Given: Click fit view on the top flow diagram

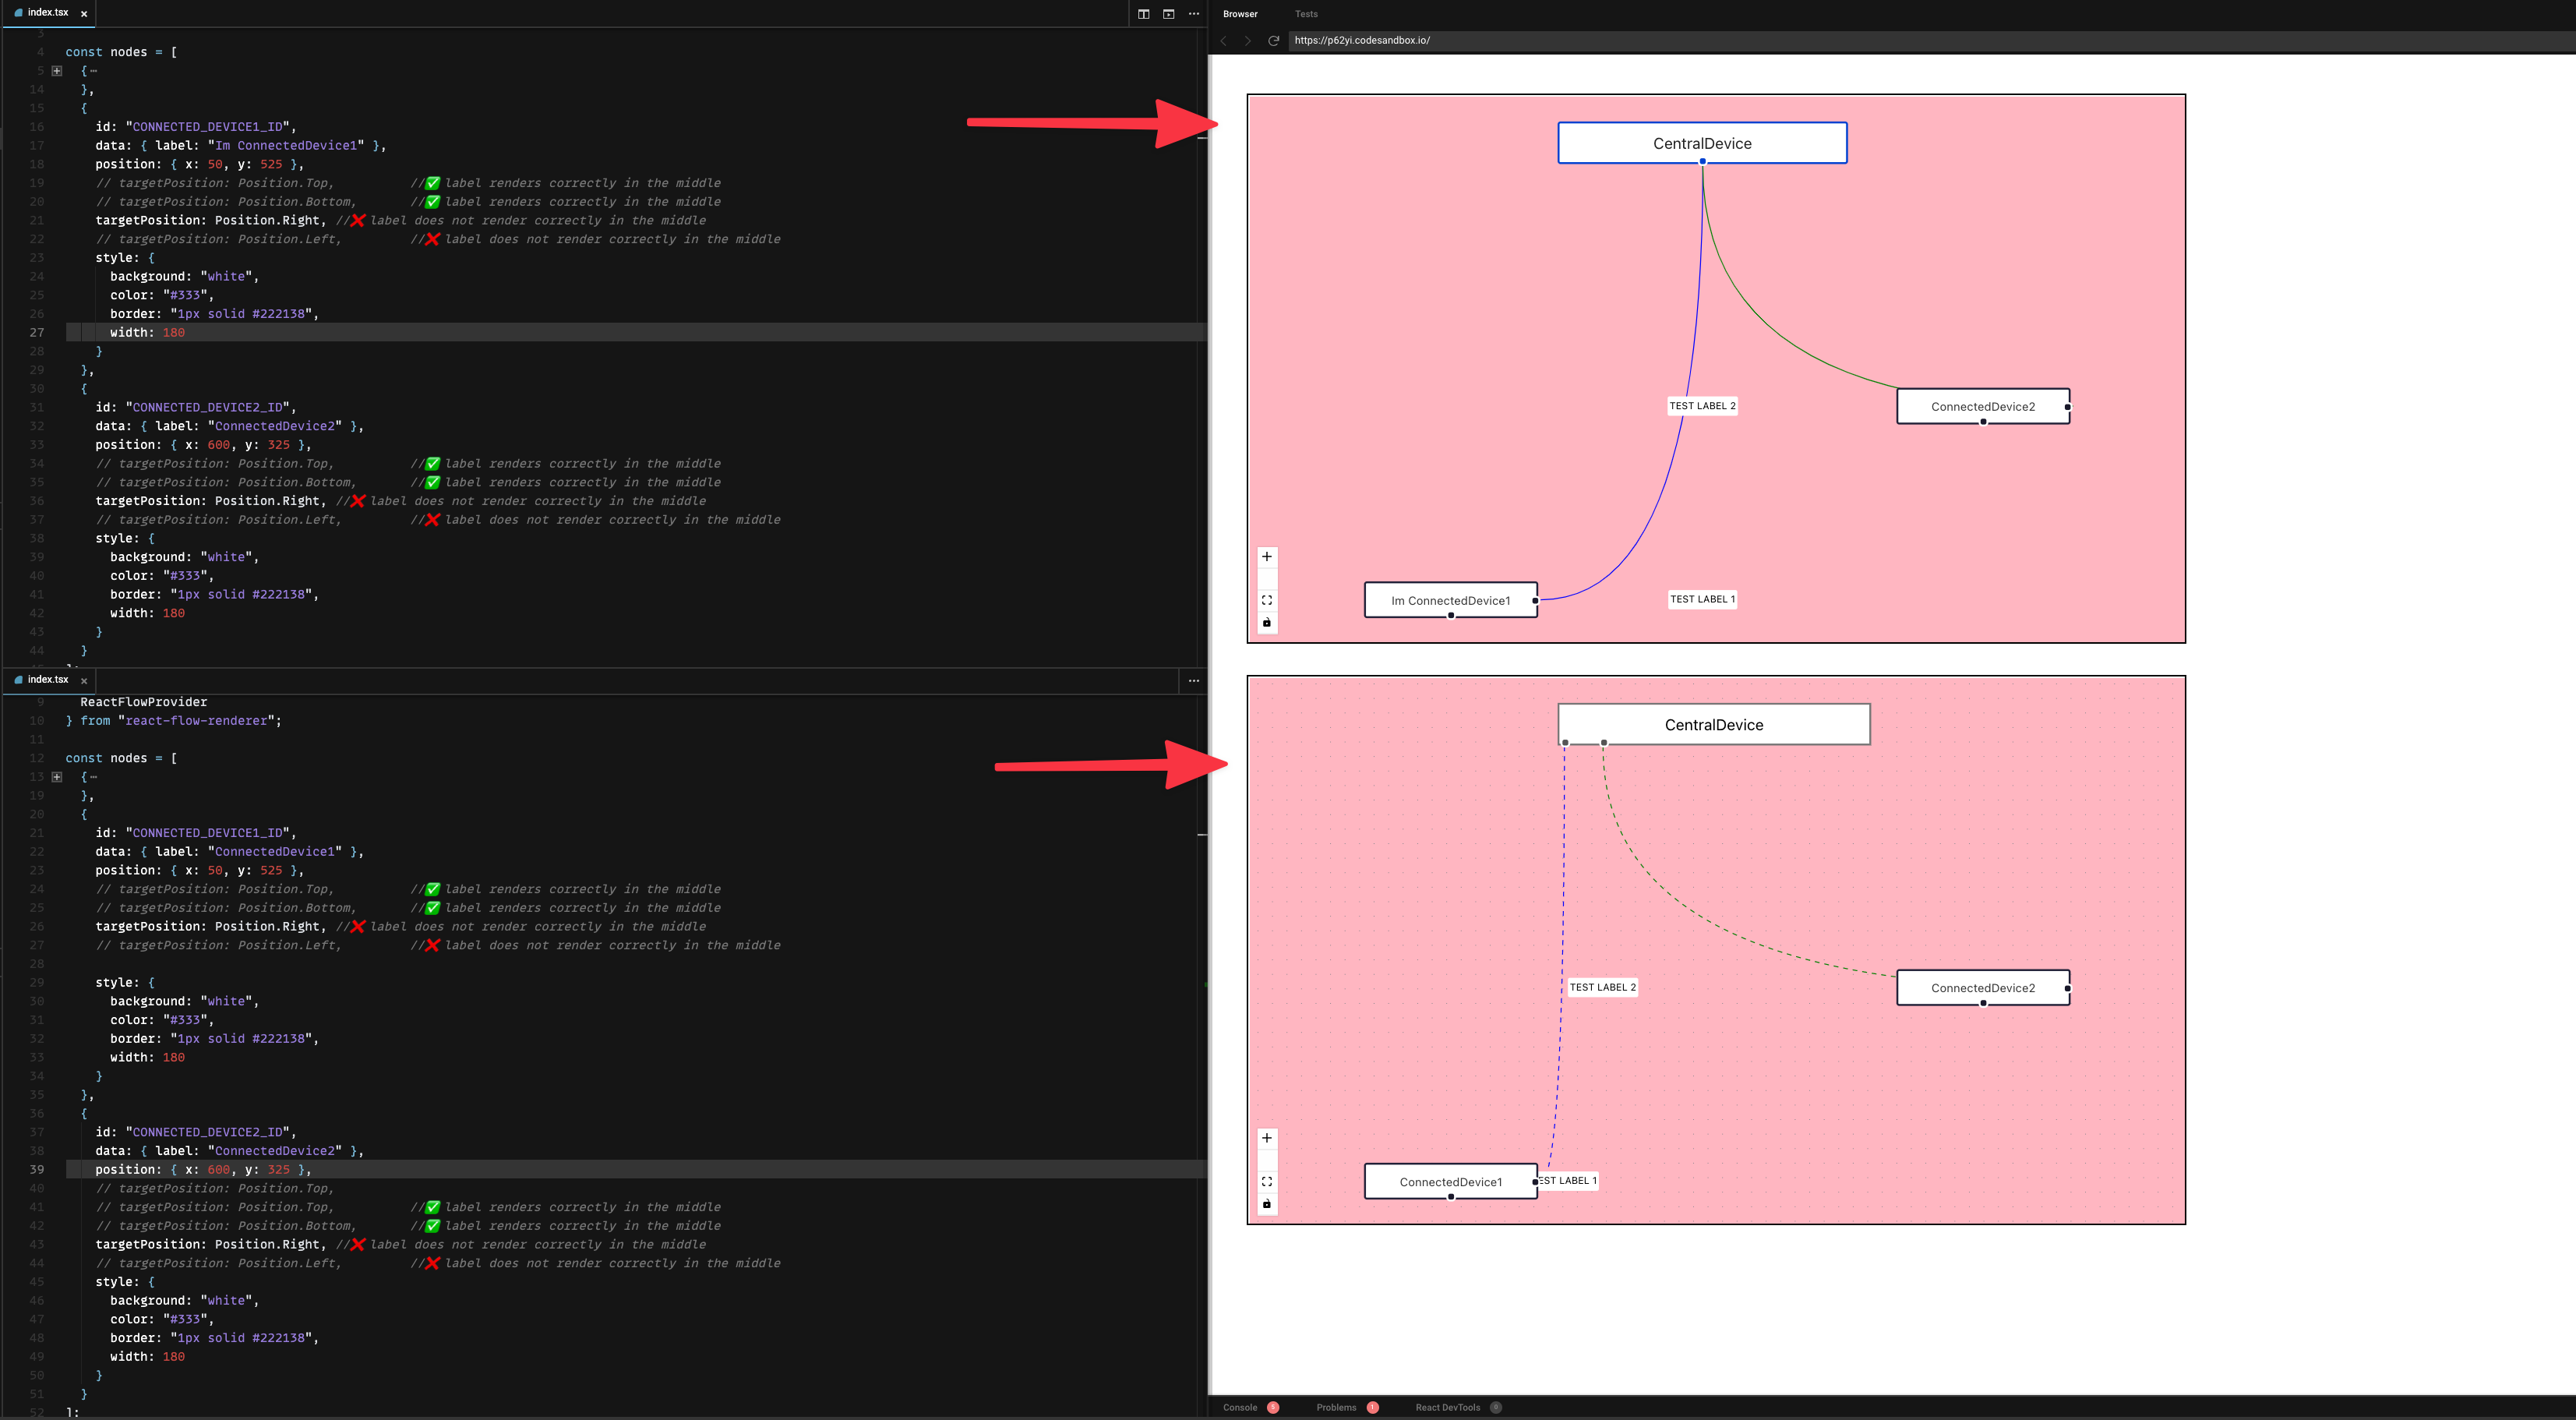Looking at the screenshot, I should click(x=1268, y=600).
